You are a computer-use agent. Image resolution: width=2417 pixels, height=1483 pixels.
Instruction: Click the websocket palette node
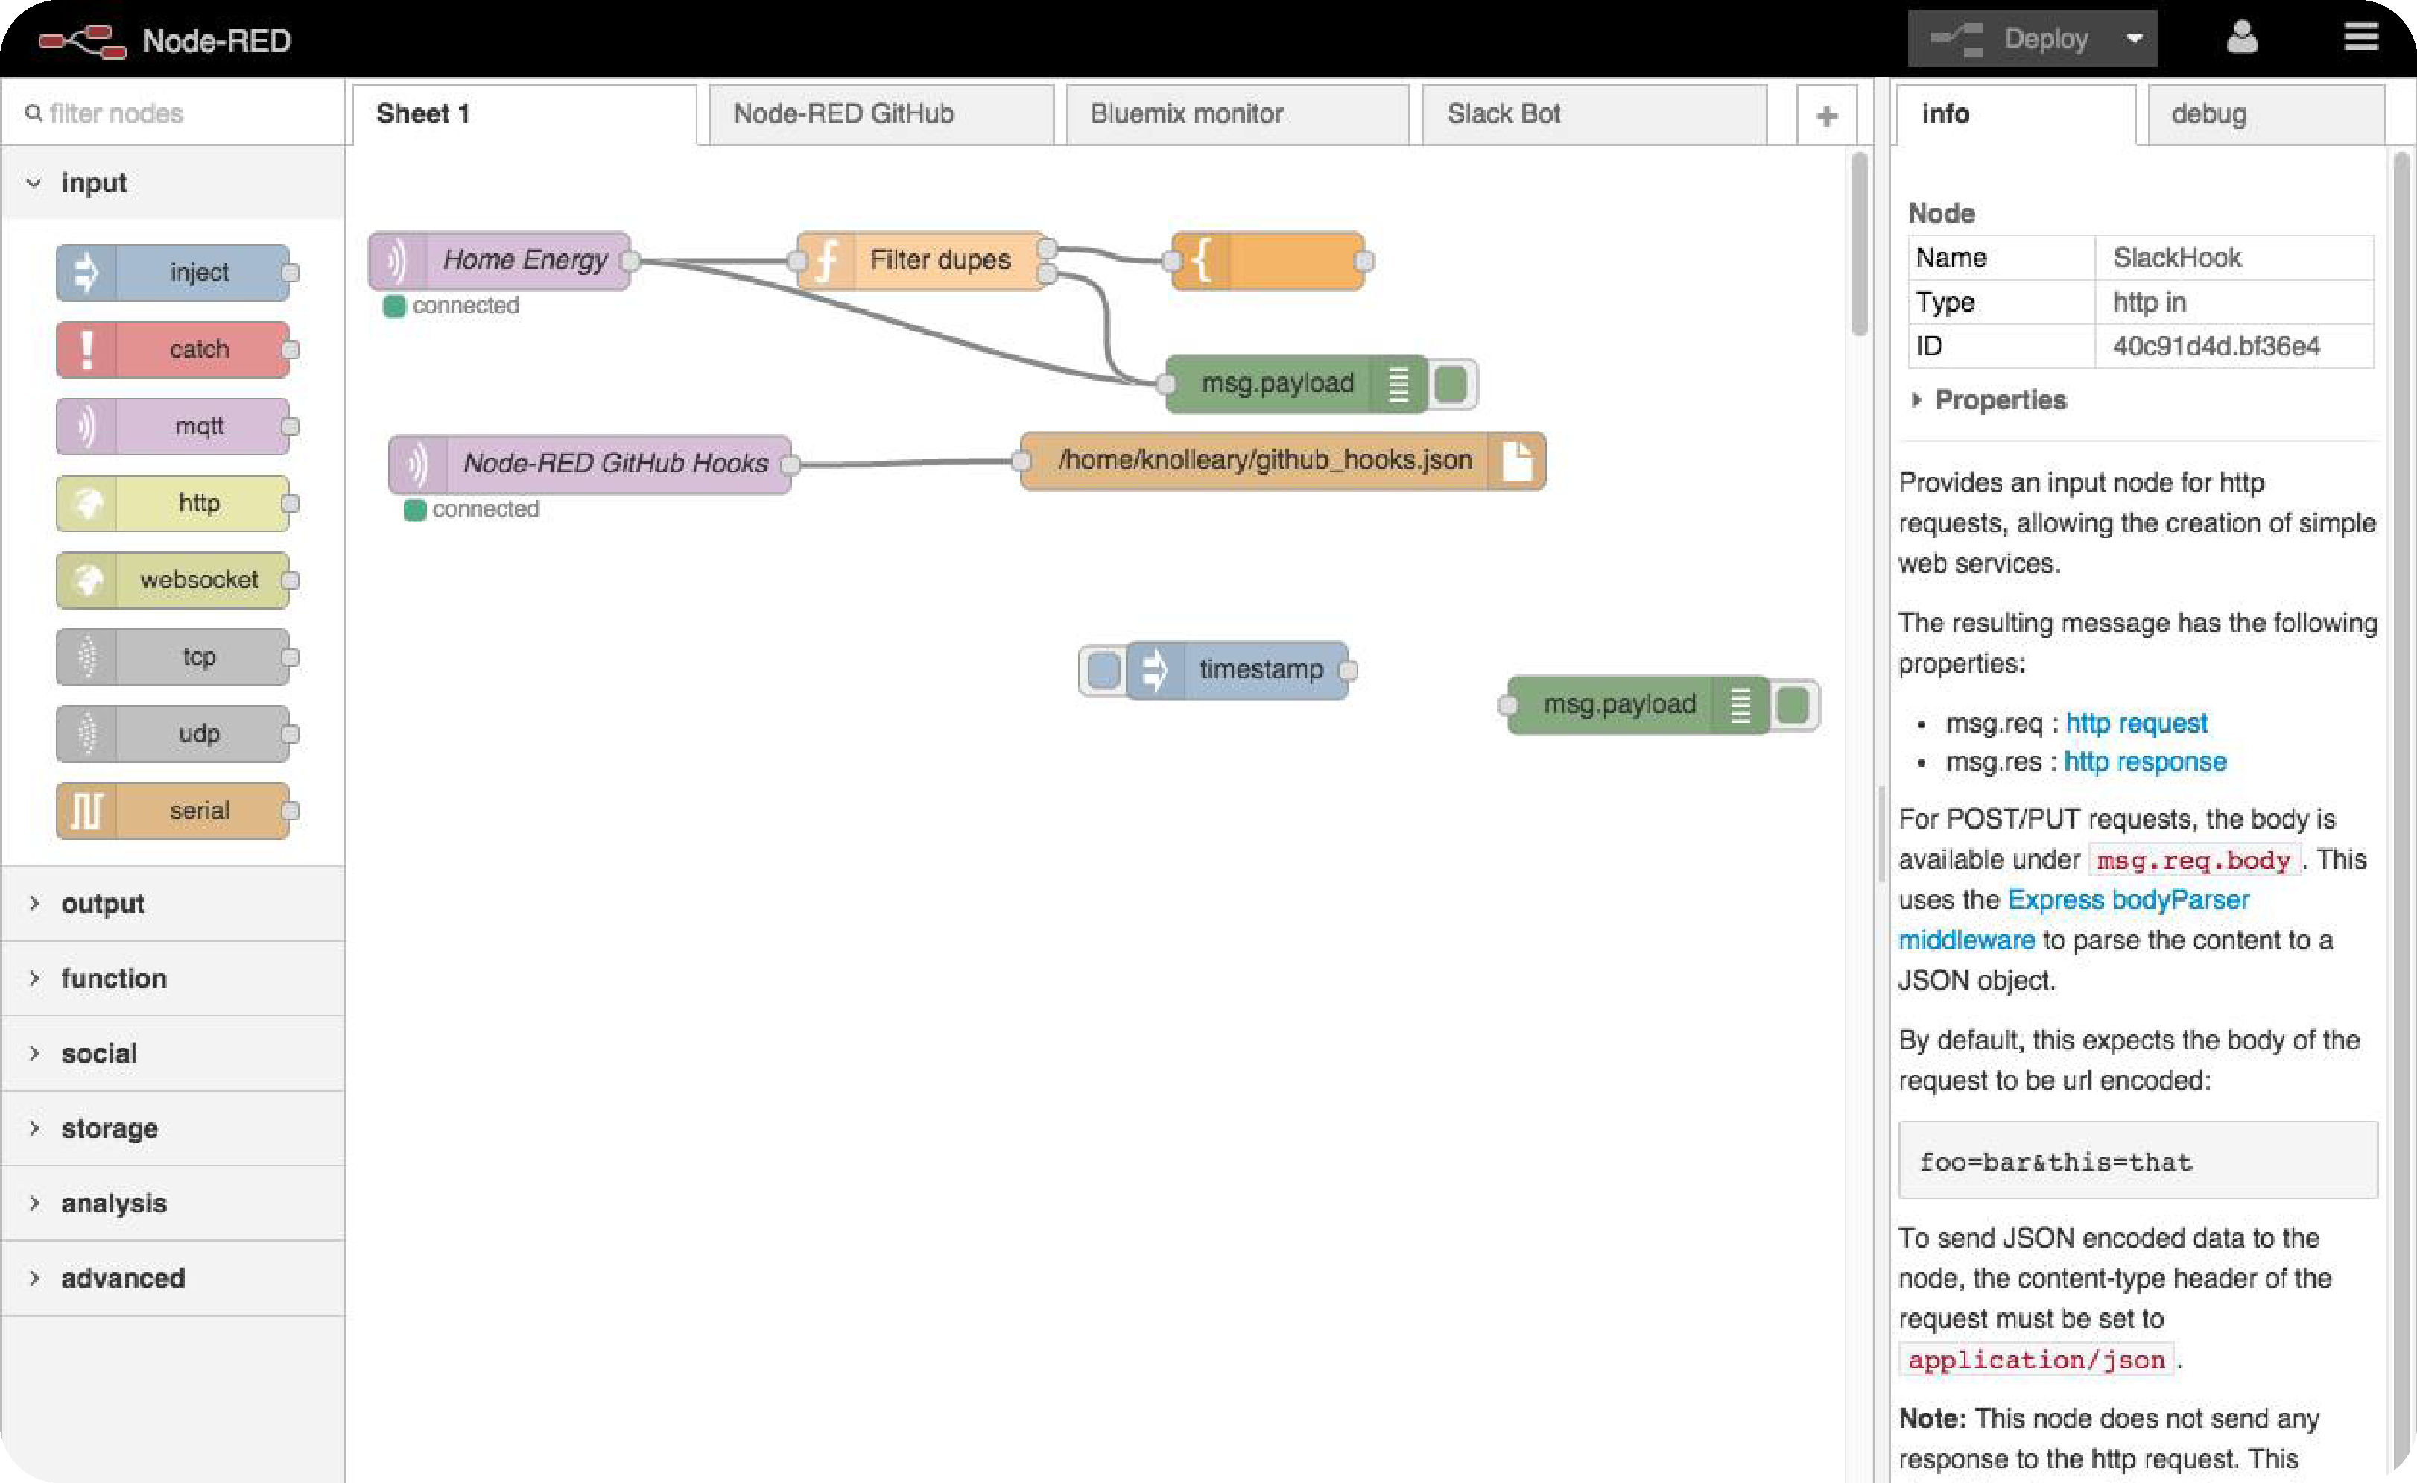tap(174, 581)
